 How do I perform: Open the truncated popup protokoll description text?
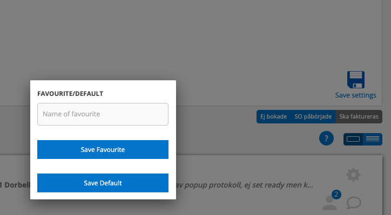(244, 185)
